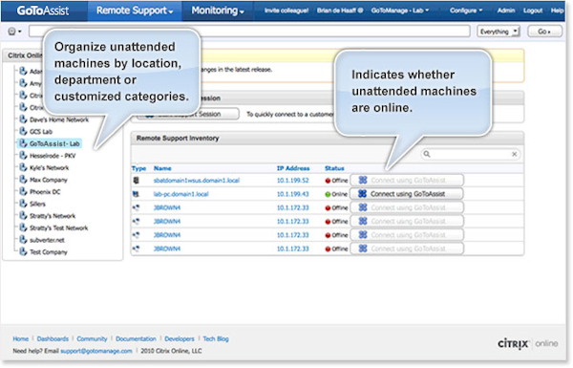Expand the Configure dropdown

(x=466, y=11)
